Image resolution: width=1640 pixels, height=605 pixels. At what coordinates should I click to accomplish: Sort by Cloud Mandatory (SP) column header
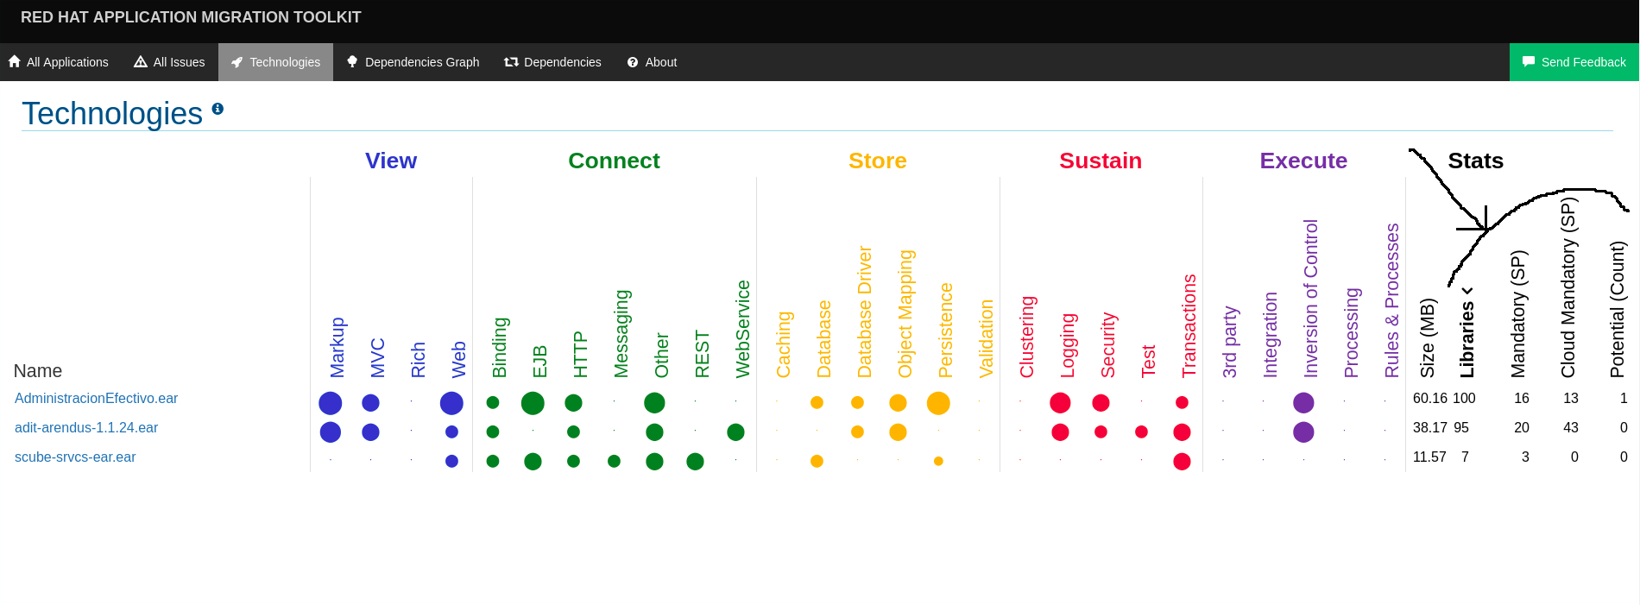pos(1568,287)
